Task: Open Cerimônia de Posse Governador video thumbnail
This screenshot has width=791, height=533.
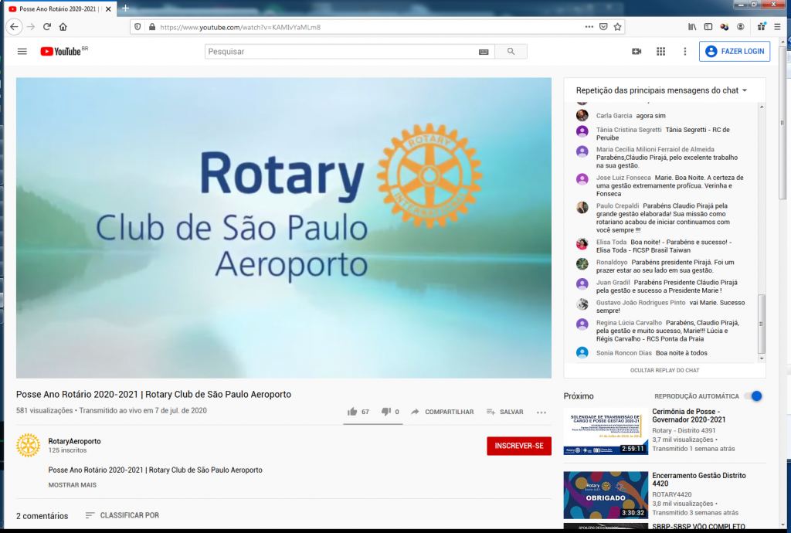Action: (606, 431)
